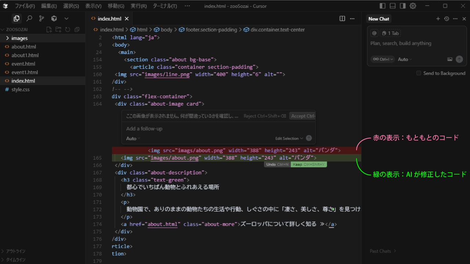Toggle the AI side pane layout button
The height and width of the screenshot is (264, 470).
coord(402,6)
